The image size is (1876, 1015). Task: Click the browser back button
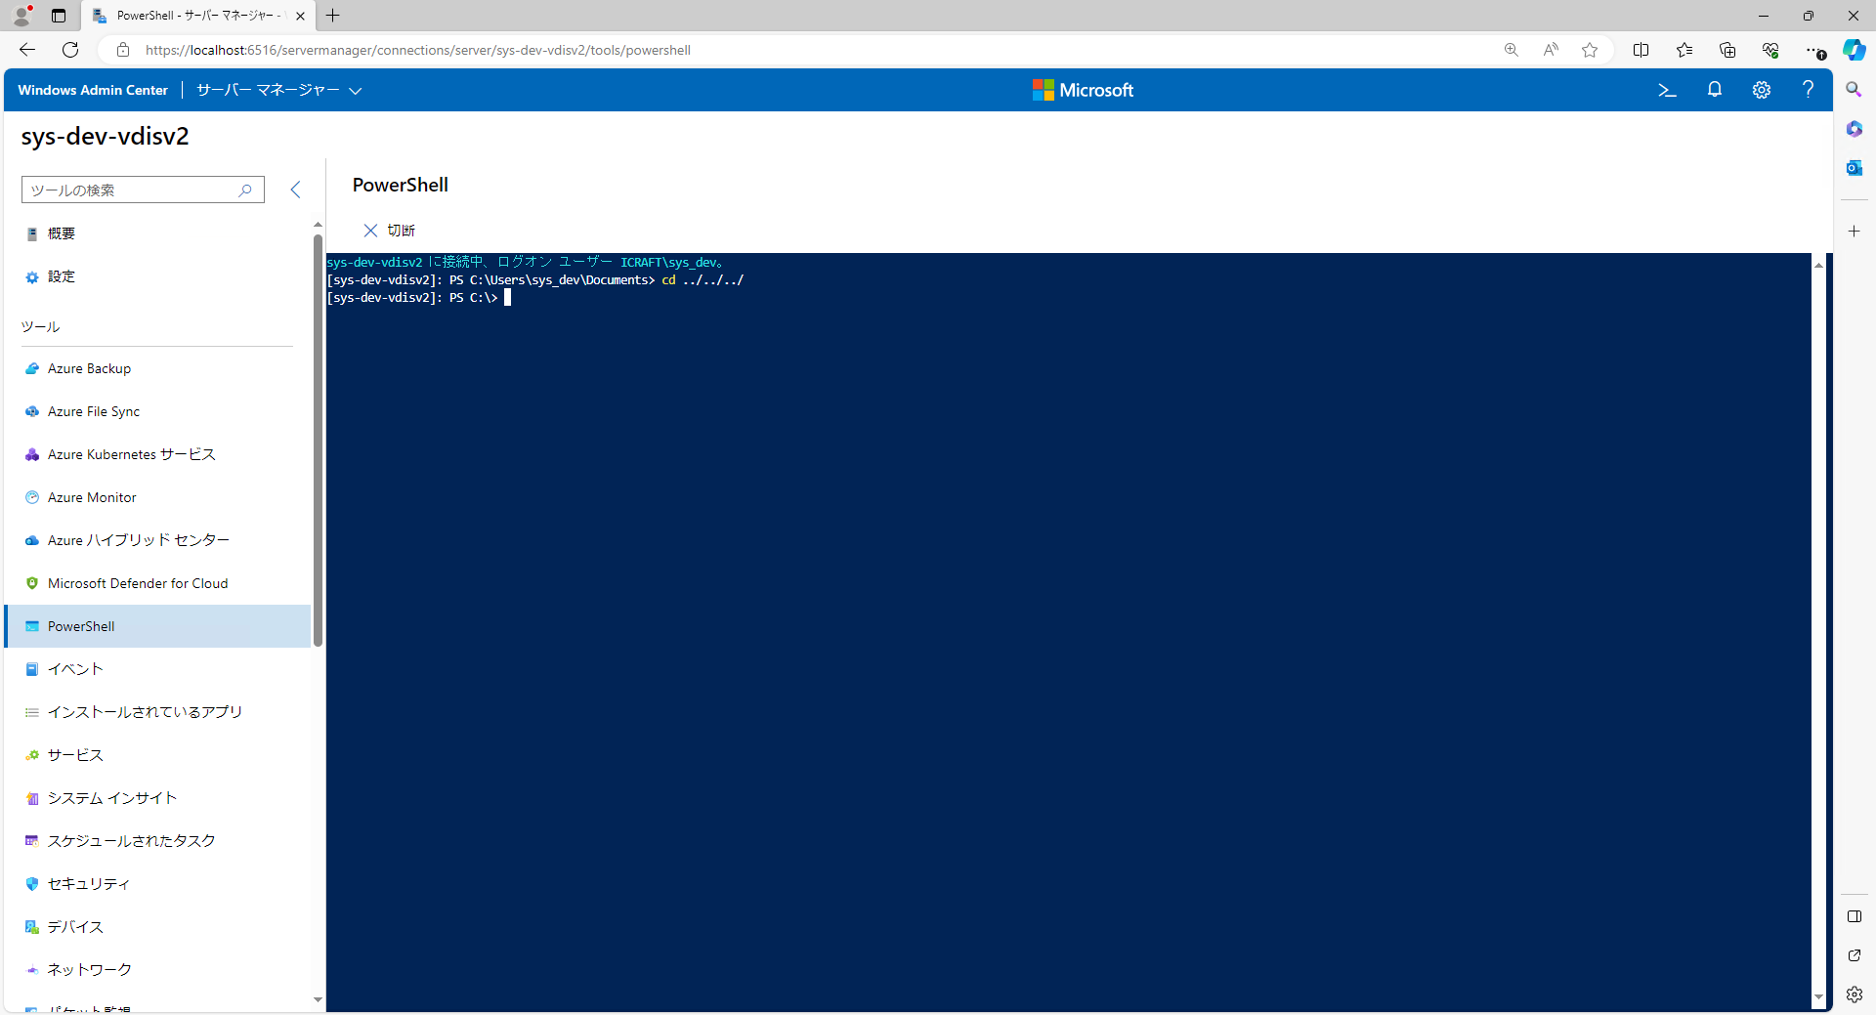point(27,50)
